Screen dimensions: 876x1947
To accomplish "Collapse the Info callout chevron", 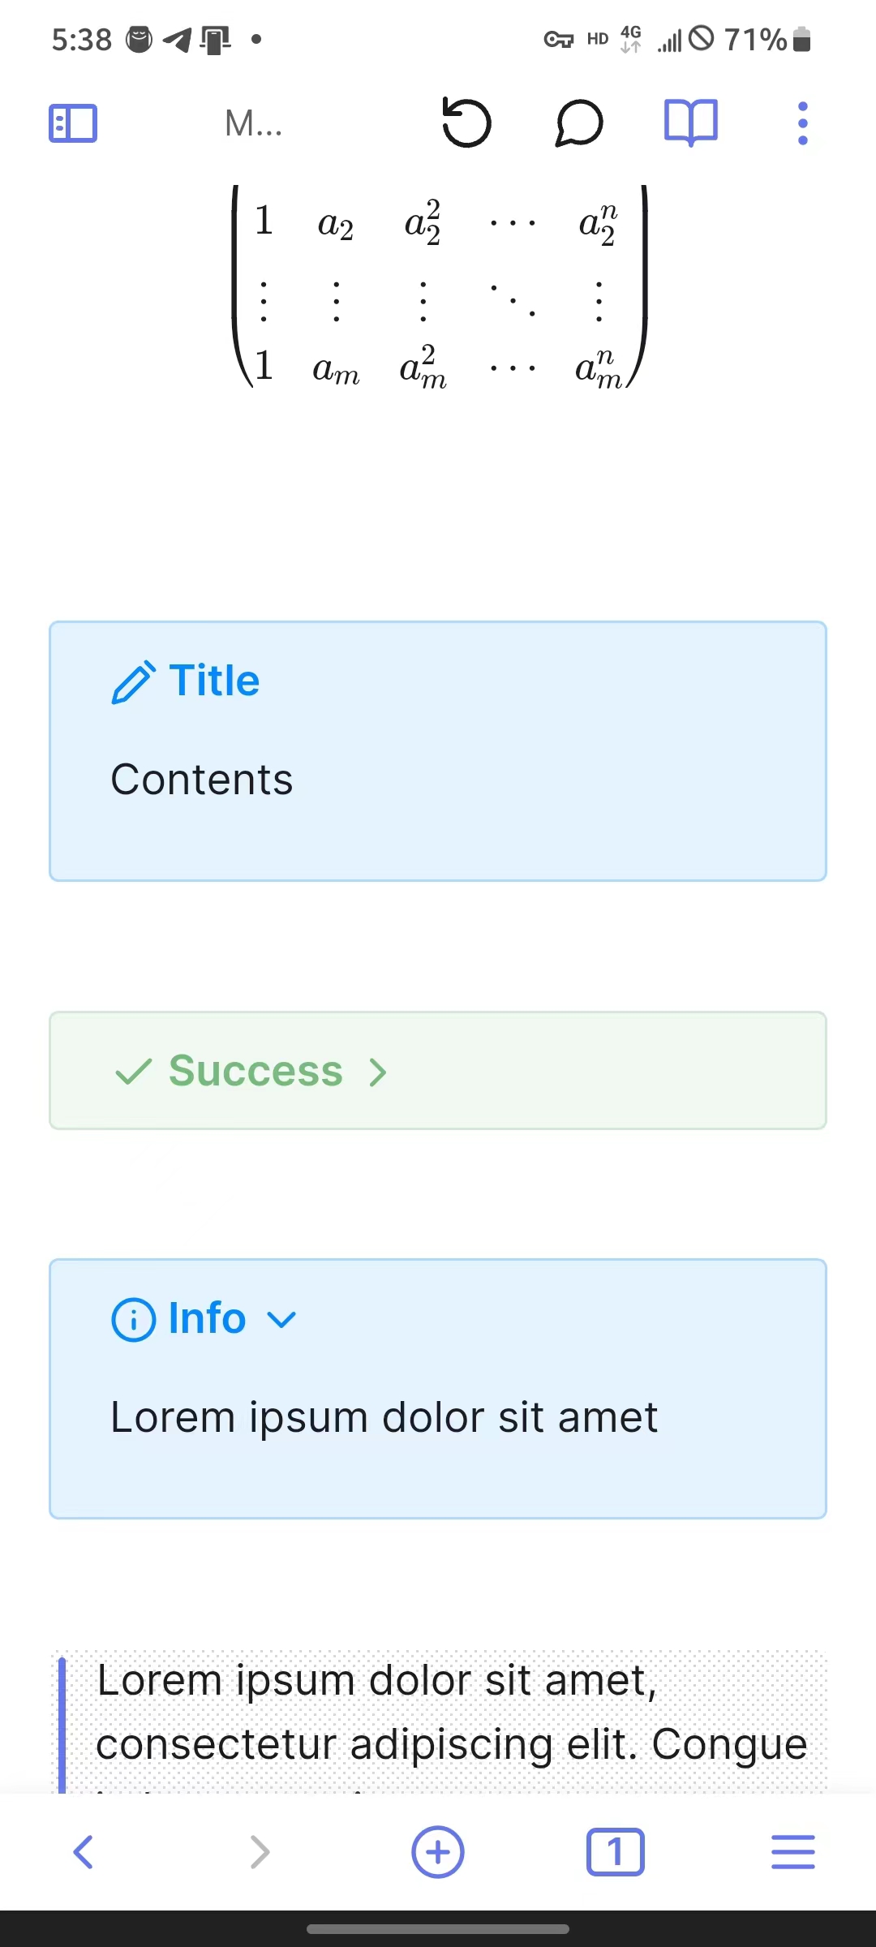I will [x=281, y=1320].
